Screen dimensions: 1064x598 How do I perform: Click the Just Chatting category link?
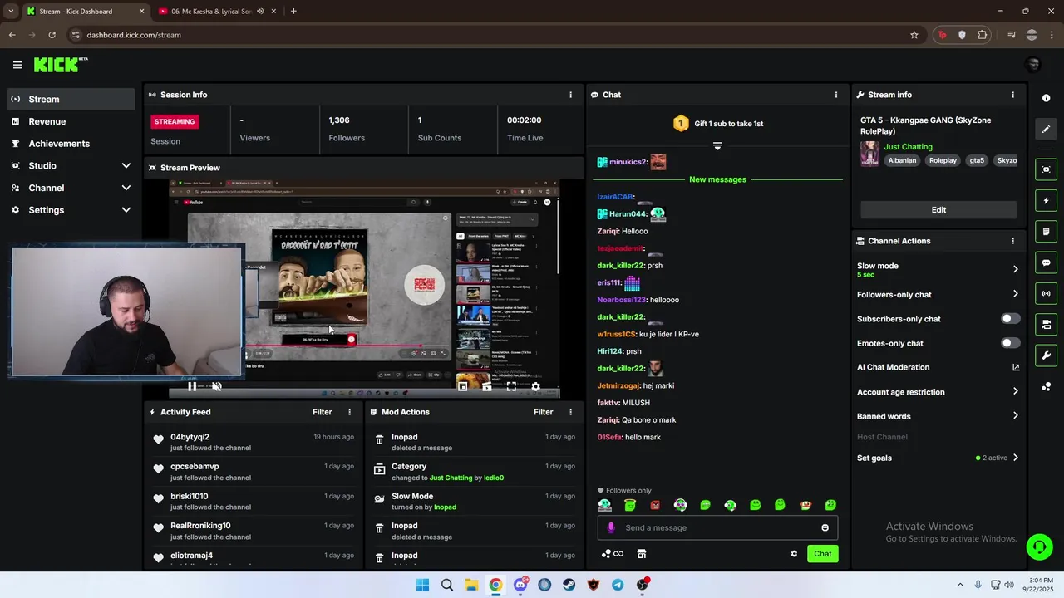(908, 147)
